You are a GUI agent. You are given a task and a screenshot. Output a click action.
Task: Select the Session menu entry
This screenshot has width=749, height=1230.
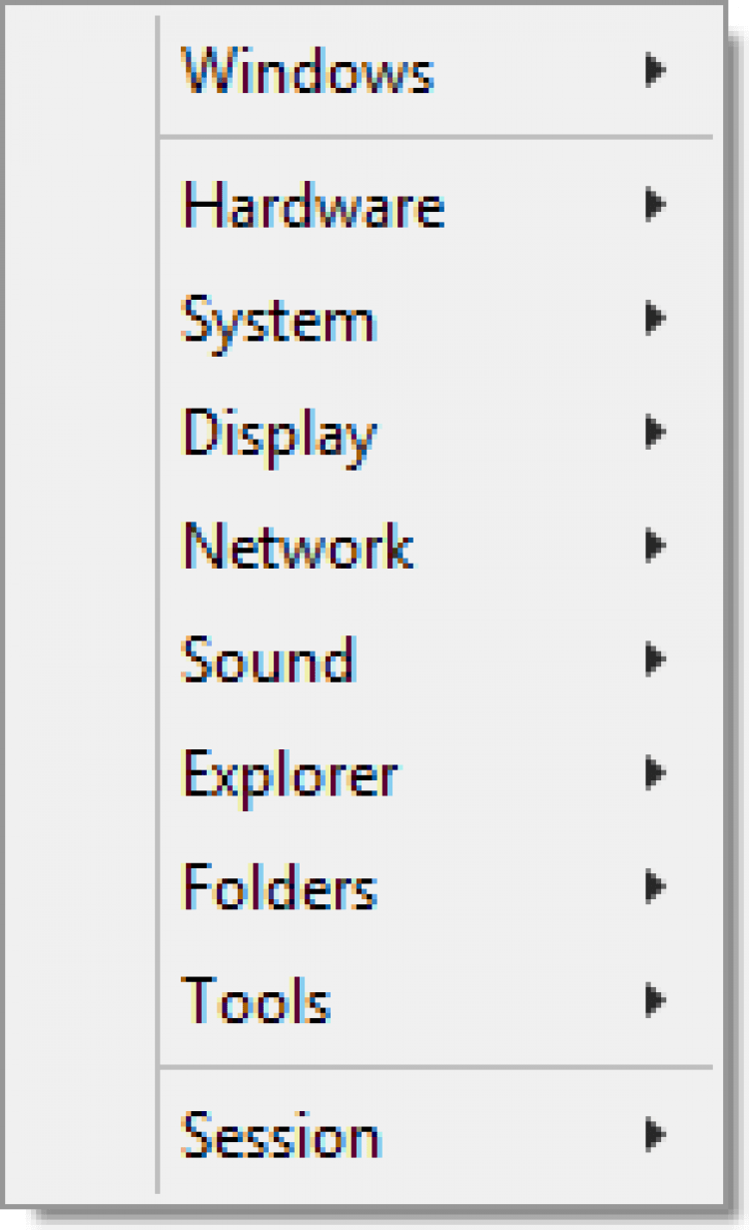tap(281, 1135)
